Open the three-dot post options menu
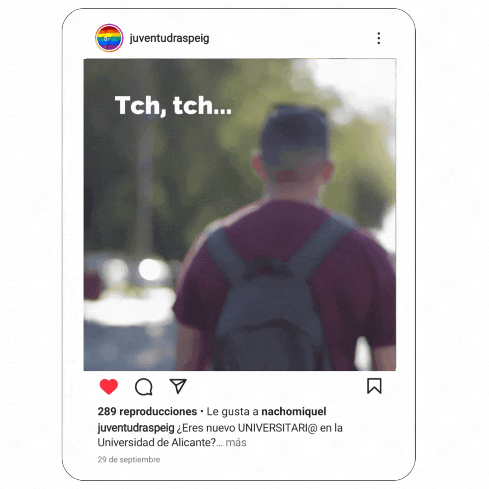 (378, 38)
